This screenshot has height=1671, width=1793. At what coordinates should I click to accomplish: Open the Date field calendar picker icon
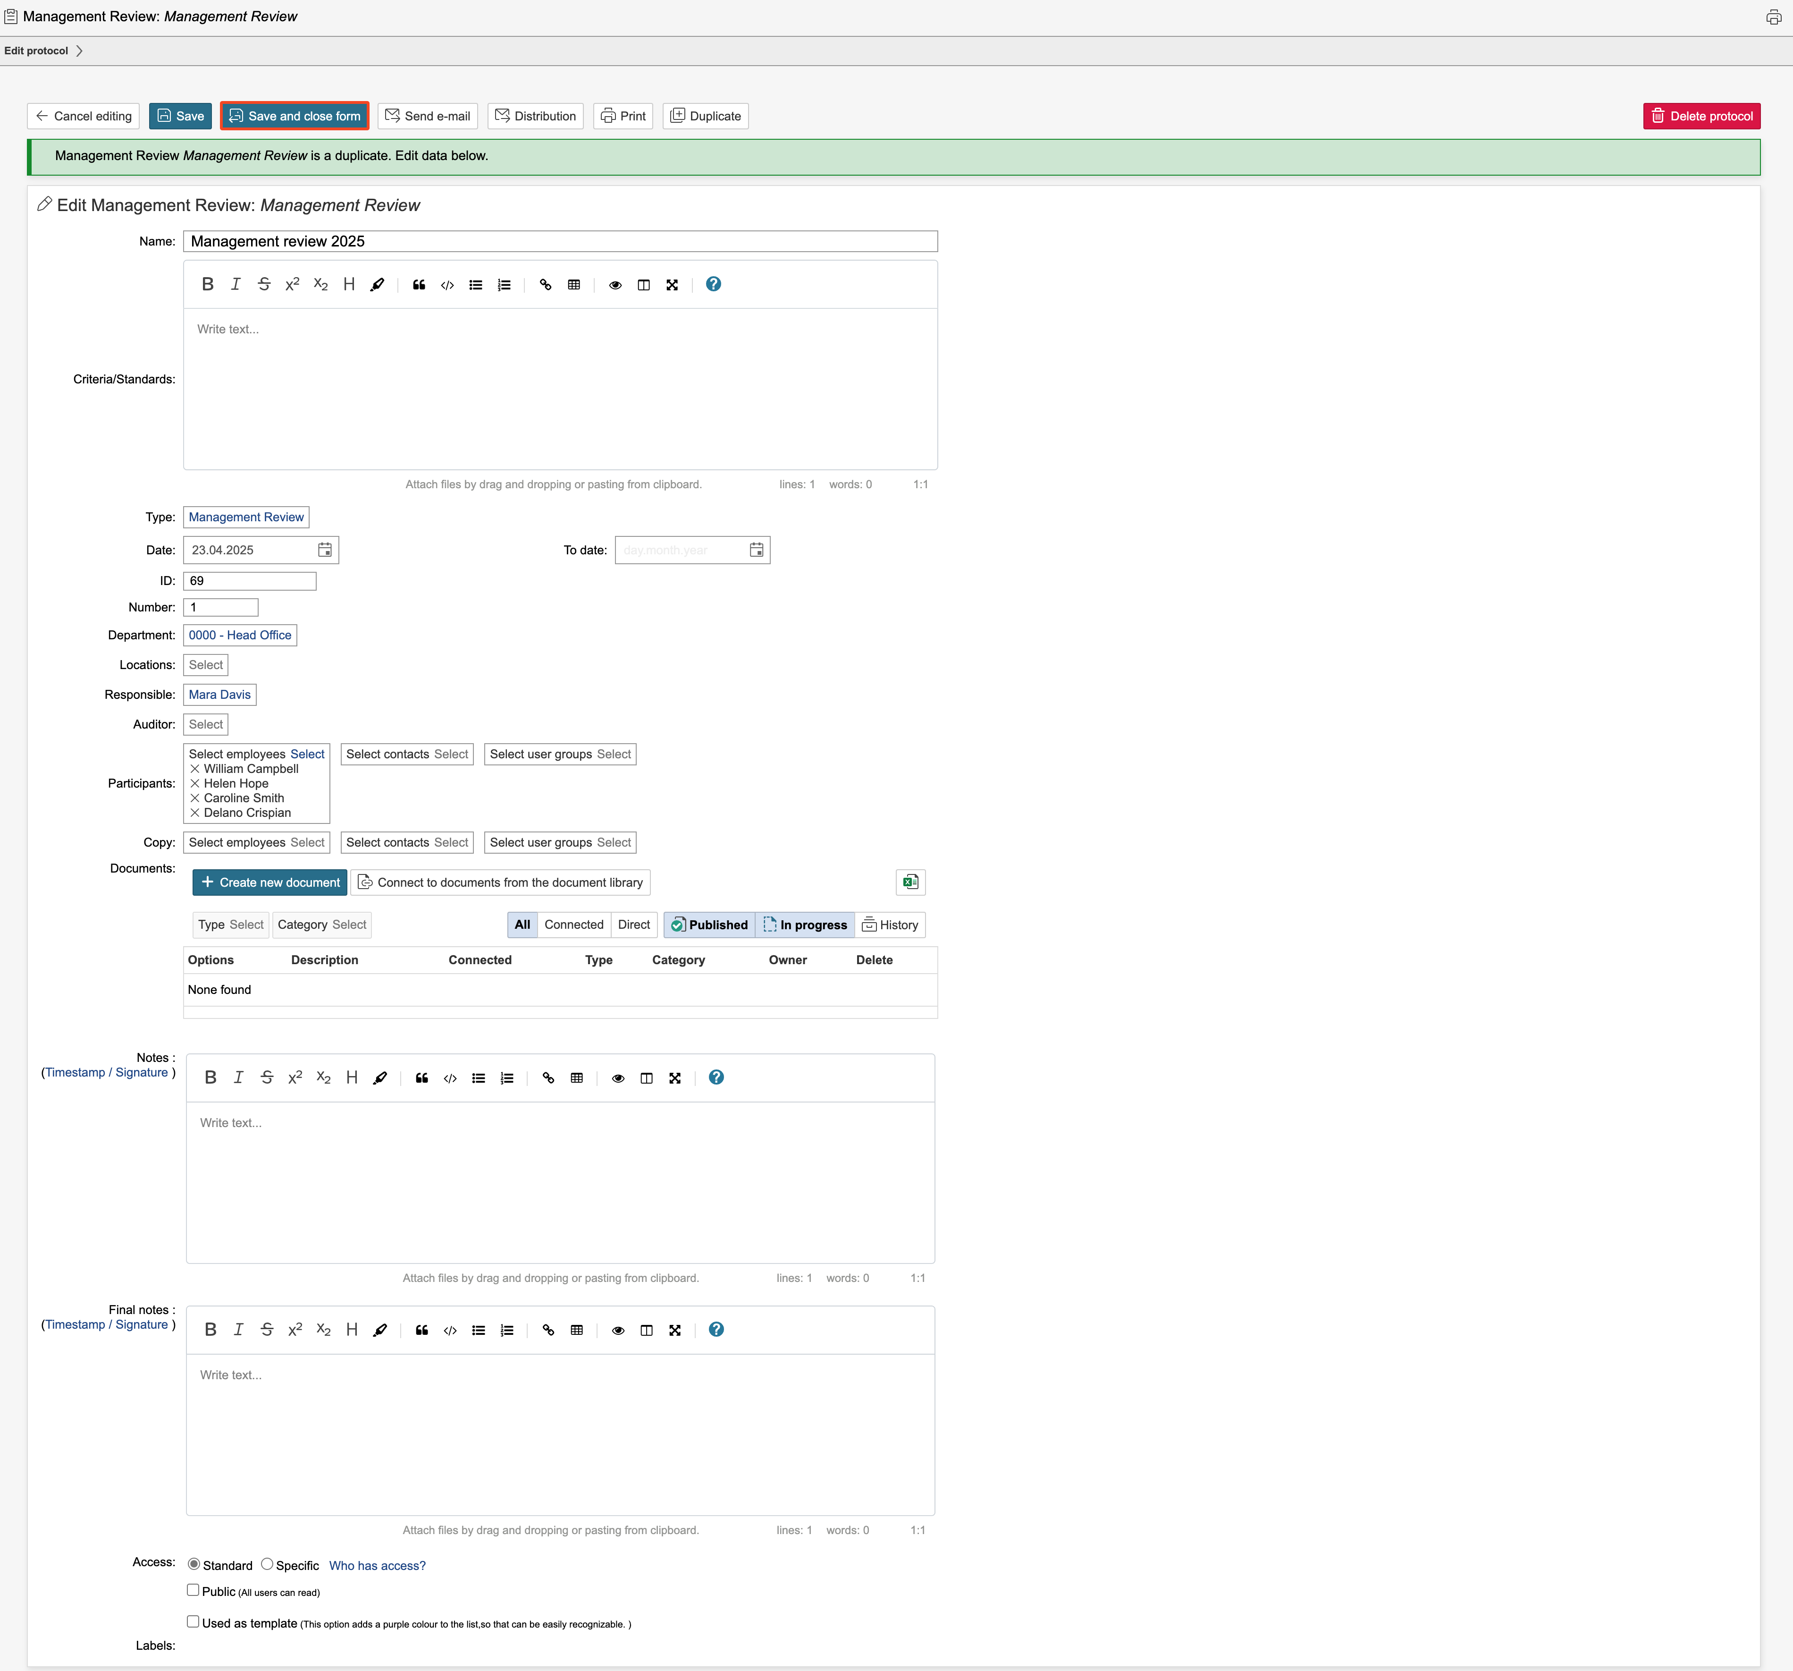coord(325,550)
